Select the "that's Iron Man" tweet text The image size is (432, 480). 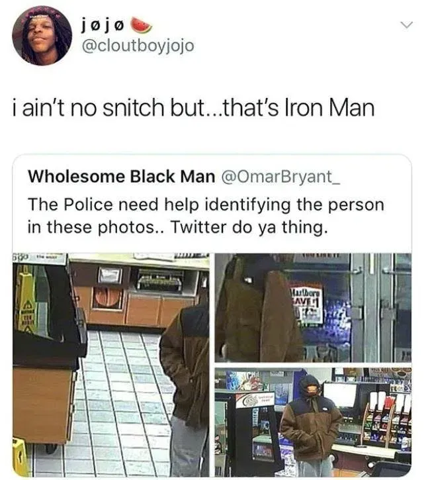pos(194,108)
